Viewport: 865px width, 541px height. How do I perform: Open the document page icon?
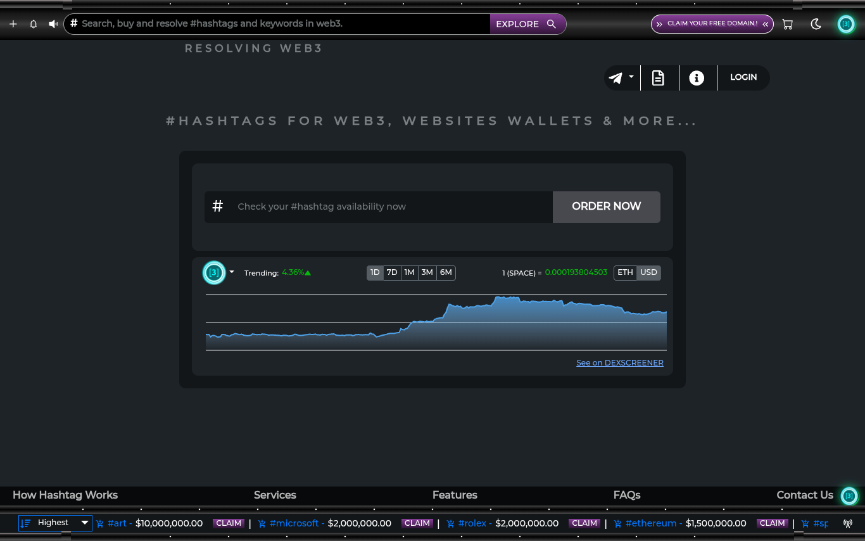tap(659, 78)
